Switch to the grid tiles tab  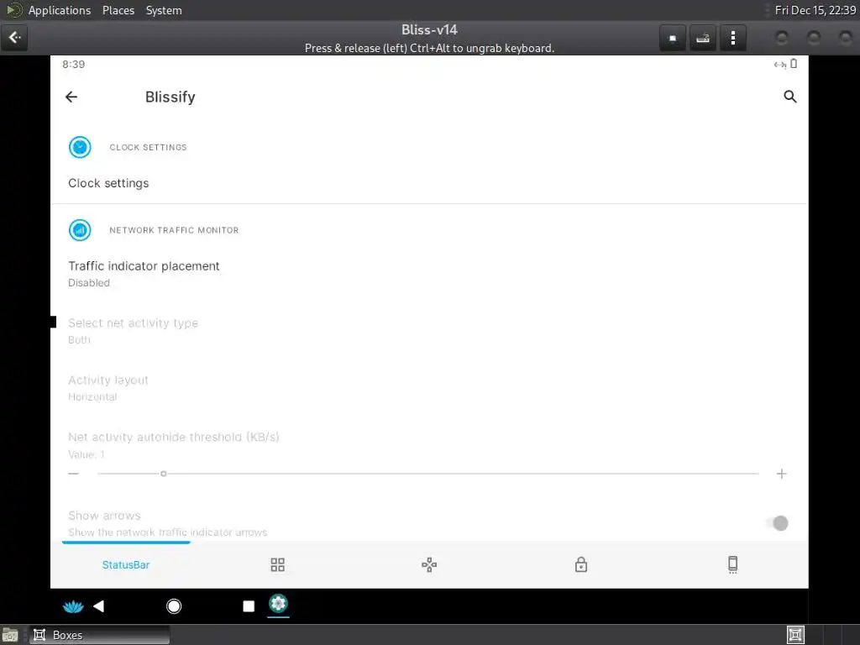277,565
